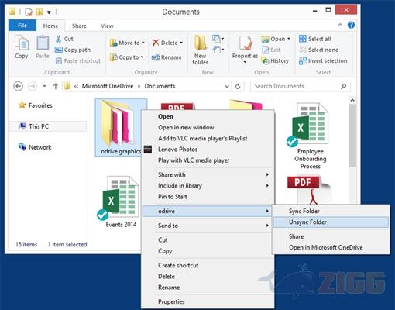The width and height of the screenshot is (395, 310).
Task: Click Invert selection in ribbon
Action: 323,60
